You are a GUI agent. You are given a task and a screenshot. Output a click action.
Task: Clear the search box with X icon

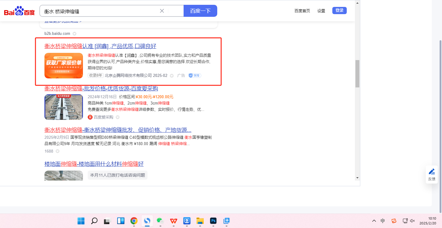click(162, 11)
